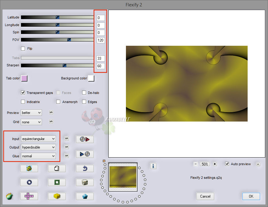Screen dimensions: 268x207
Task: Click the S button beside Output
Action: 67,147
